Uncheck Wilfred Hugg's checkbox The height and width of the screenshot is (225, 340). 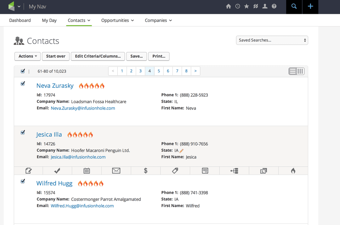pyautogui.click(x=23, y=181)
